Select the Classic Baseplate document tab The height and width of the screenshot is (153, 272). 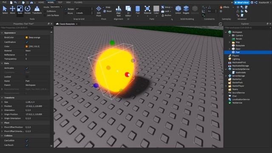[x=67, y=24]
